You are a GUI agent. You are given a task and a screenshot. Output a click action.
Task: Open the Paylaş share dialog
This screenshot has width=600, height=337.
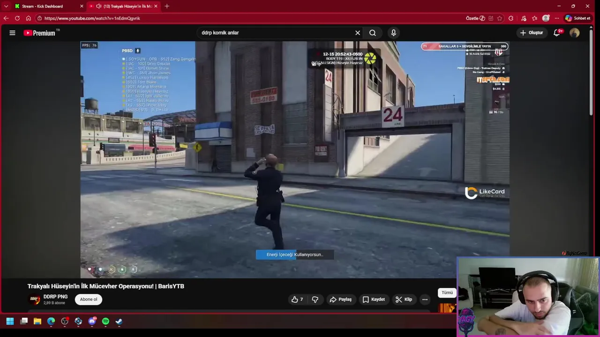[341, 300]
